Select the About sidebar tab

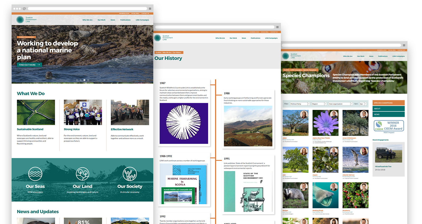click(389, 109)
